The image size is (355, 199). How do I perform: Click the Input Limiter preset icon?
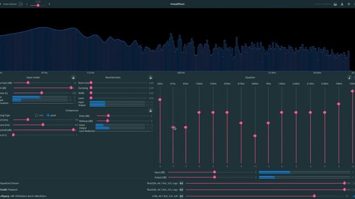click(73, 77)
